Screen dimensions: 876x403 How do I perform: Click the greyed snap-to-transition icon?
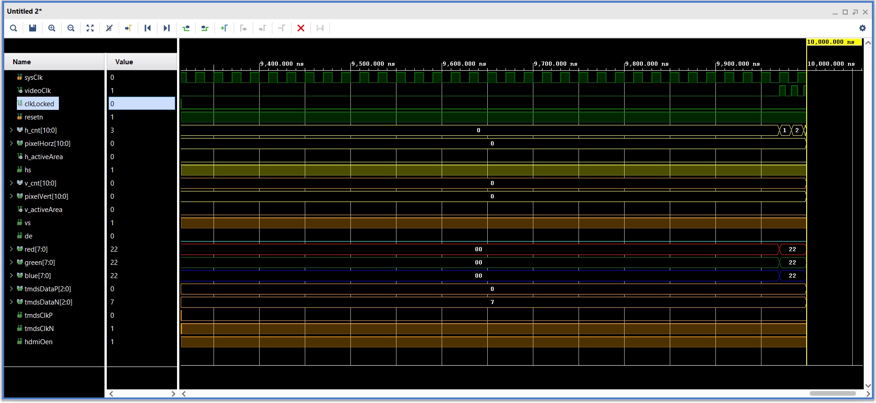click(x=320, y=28)
